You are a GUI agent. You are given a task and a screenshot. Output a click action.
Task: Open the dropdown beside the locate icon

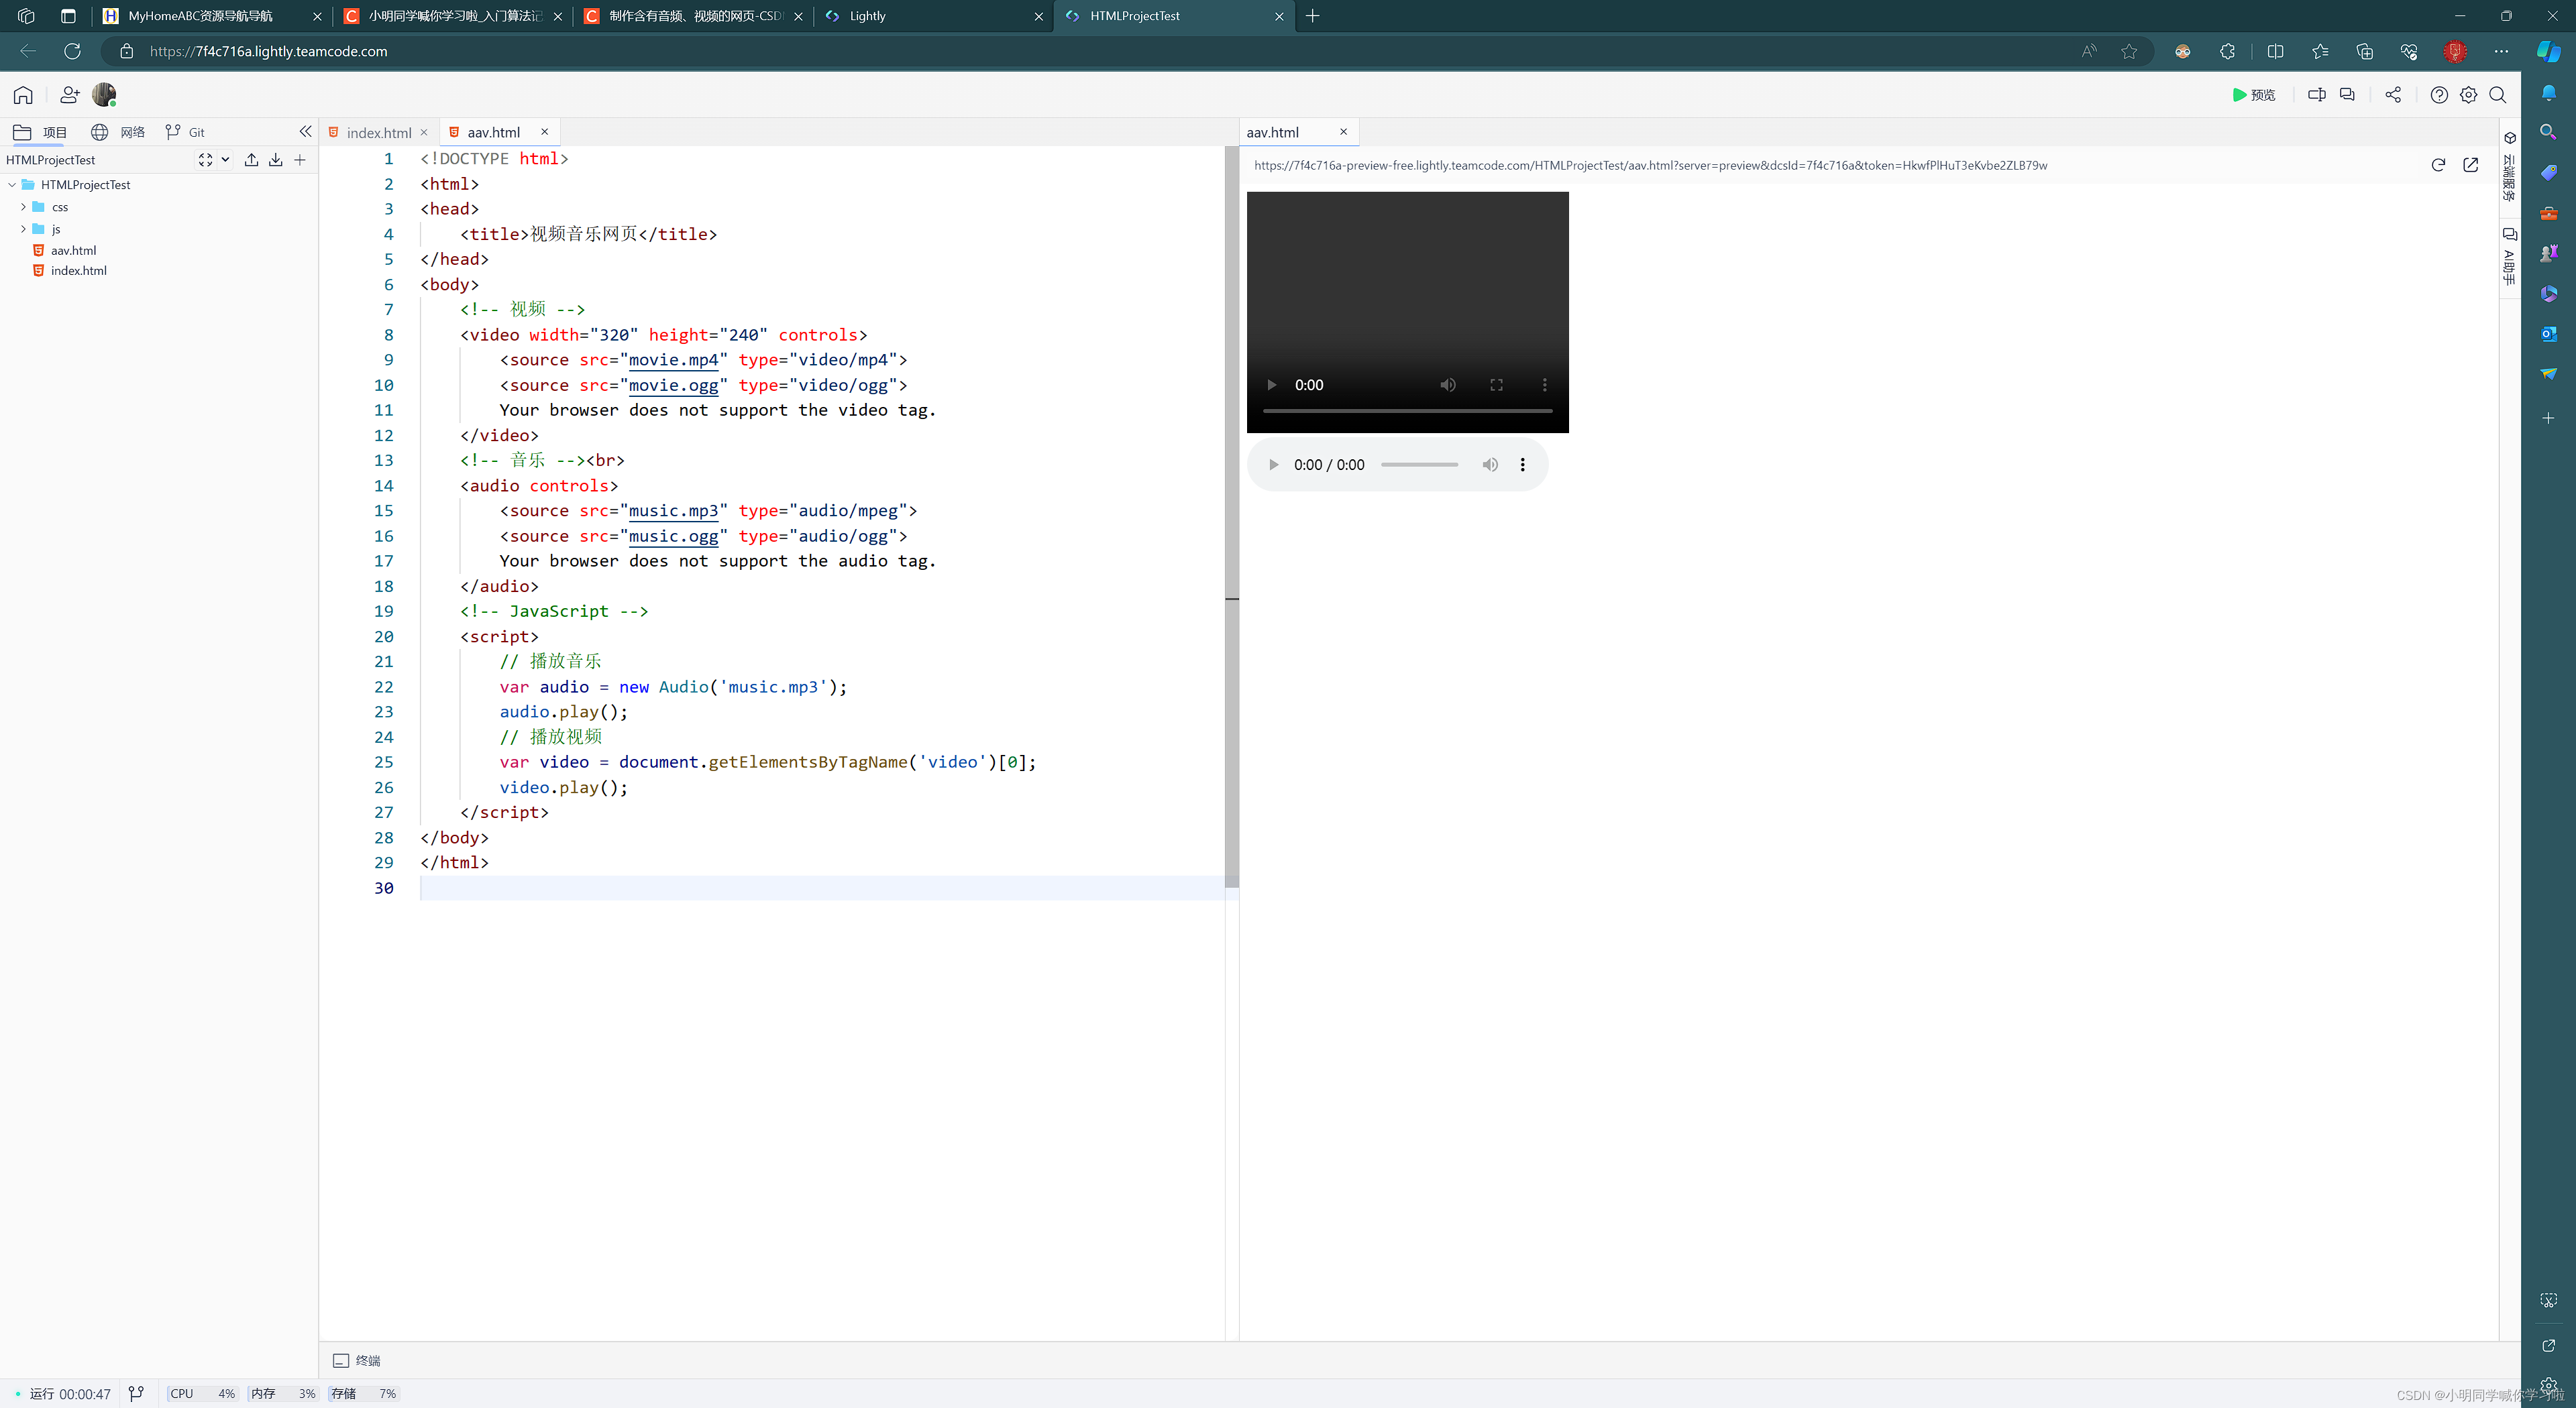(x=226, y=160)
